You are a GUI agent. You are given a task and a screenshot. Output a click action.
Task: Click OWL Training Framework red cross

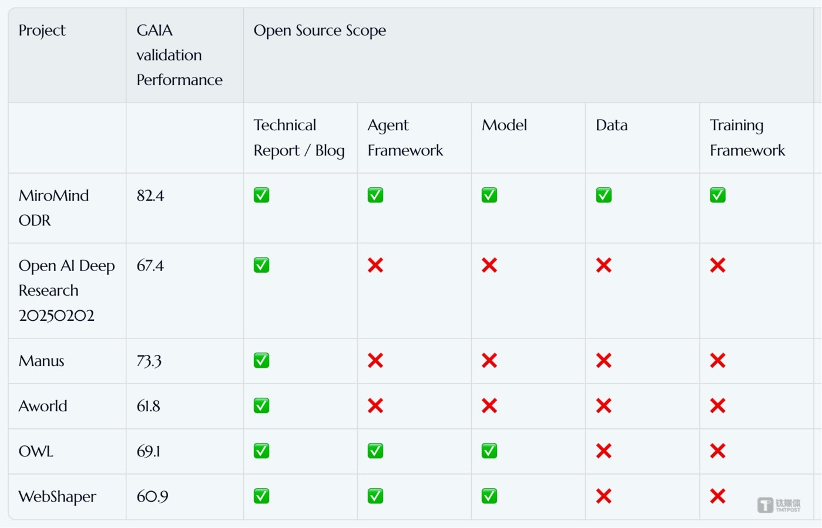coord(717,451)
